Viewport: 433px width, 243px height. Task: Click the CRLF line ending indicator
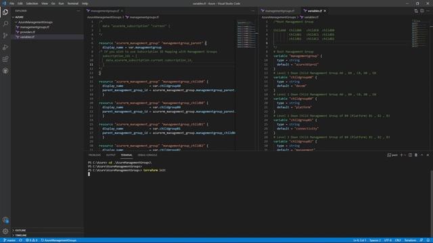point(398,240)
